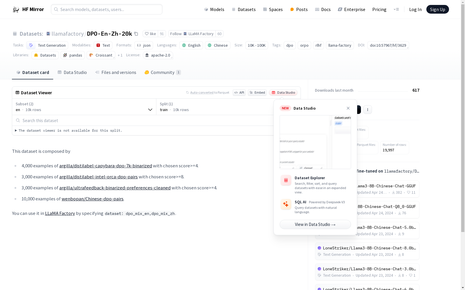This screenshot has height=290, width=465.
Task: Click the pandas library tag
Action: click(x=73, y=55)
